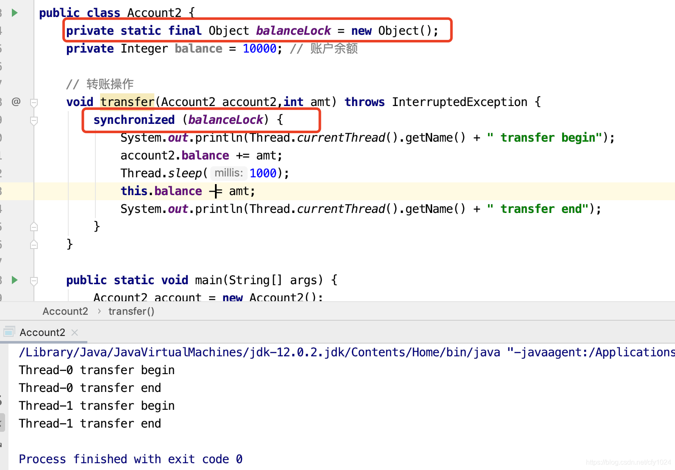Click Thread.sleep method call
This screenshot has height=470, width=675.
click(x=205, y=173)
